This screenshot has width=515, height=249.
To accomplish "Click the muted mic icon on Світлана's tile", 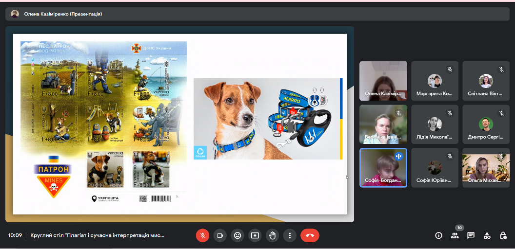I will pyautogui.click(x=501, y=70).
